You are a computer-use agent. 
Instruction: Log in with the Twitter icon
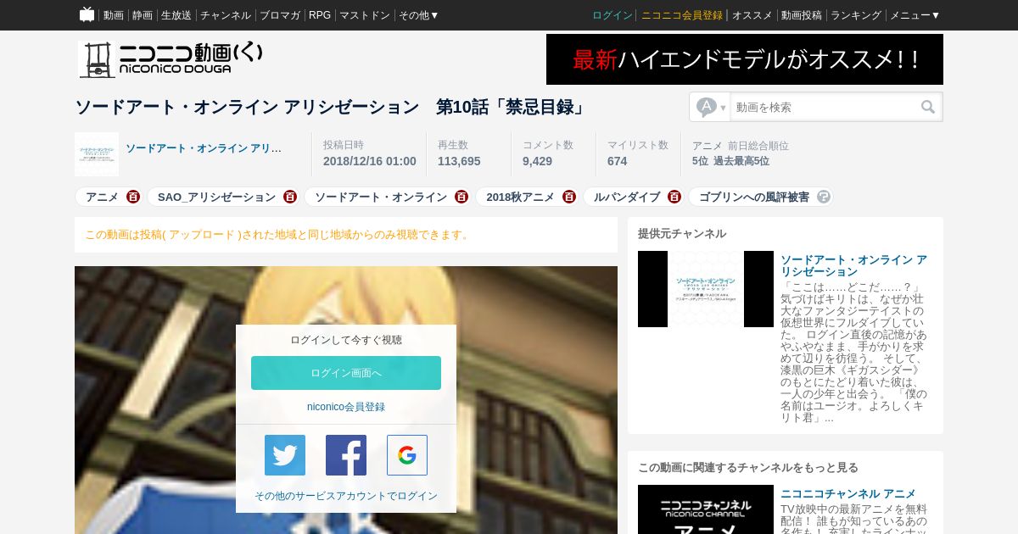(x=285, y=455)
